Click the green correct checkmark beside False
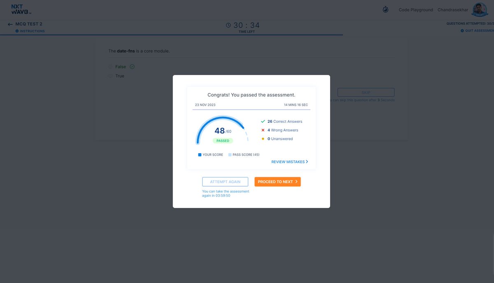The height and width of the screenshot is (283, 494). click(x=132, y=66)
